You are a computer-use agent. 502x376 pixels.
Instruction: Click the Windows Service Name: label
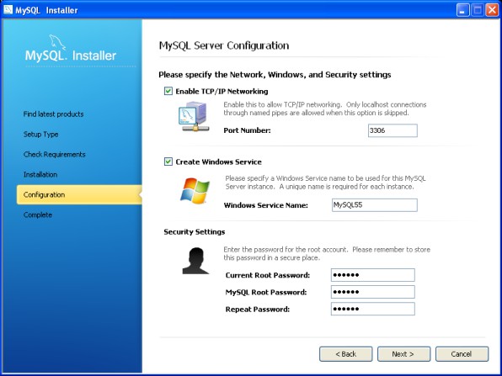point(265,205)
